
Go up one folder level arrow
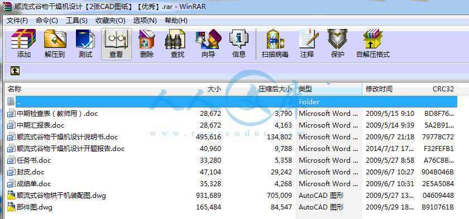coord(15,71)
